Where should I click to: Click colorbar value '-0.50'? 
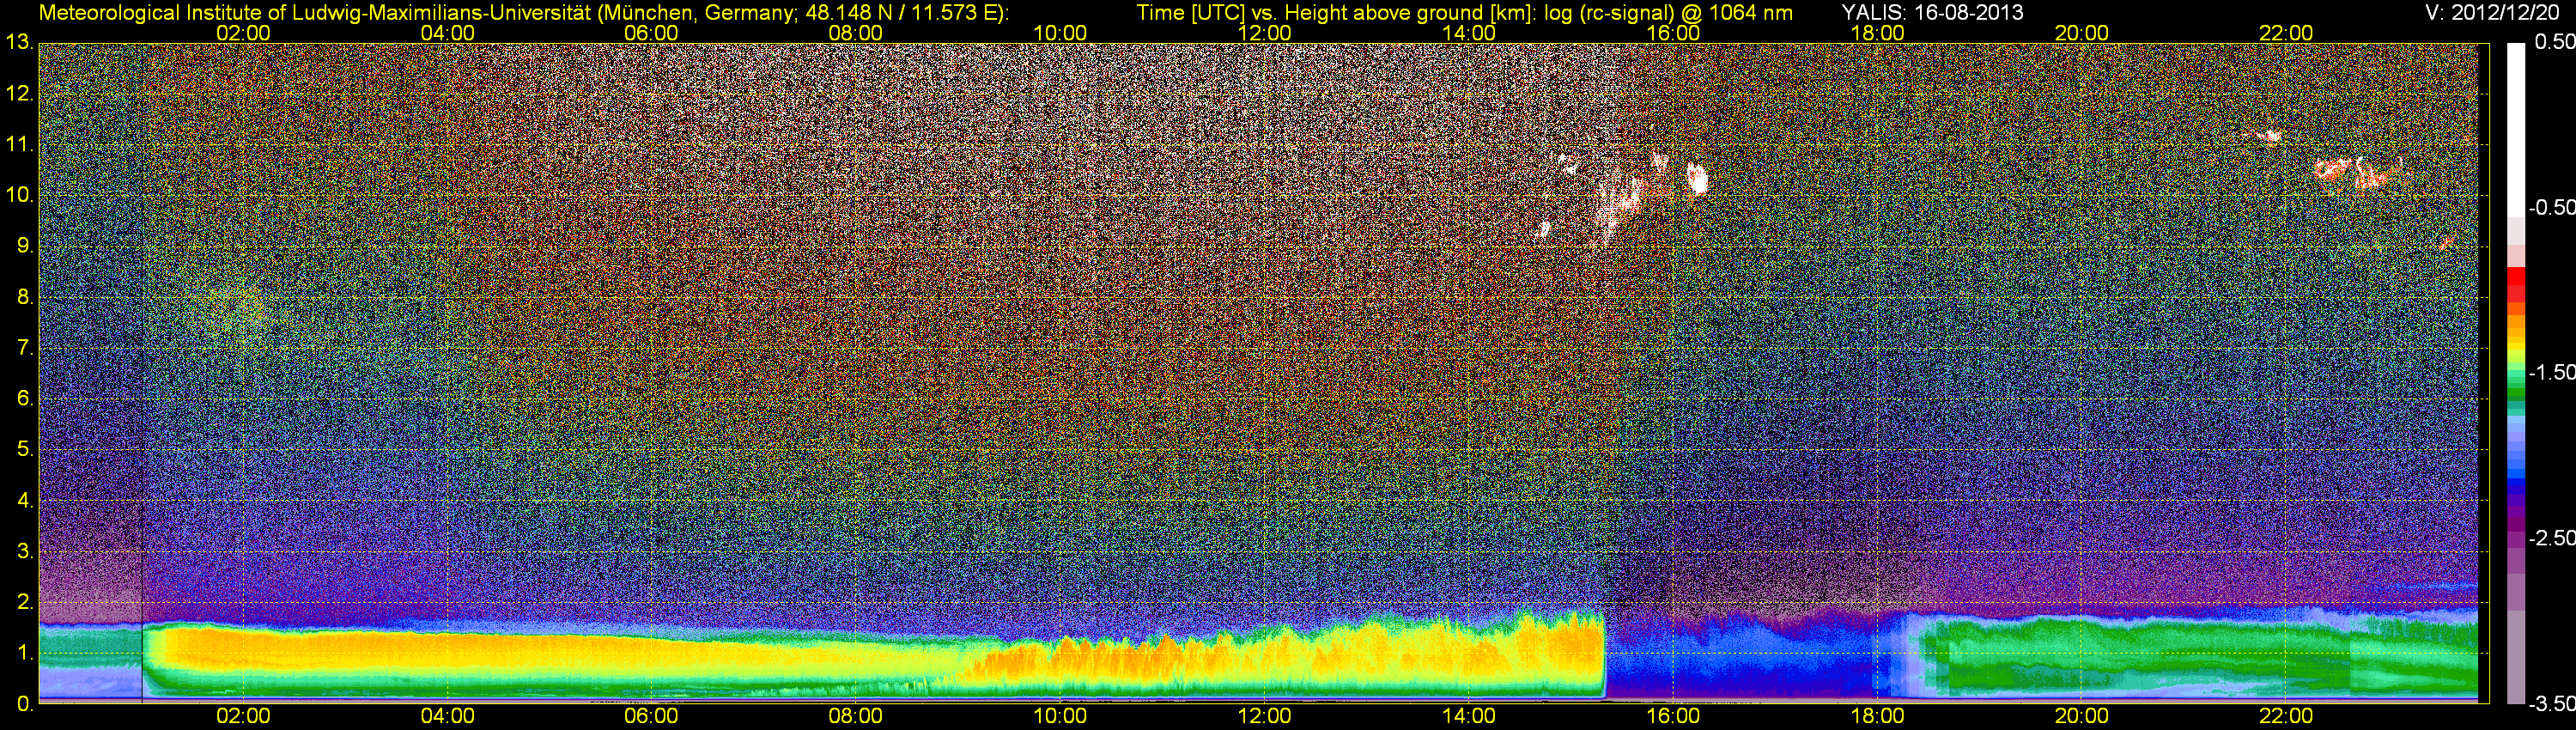point(2552,207)
